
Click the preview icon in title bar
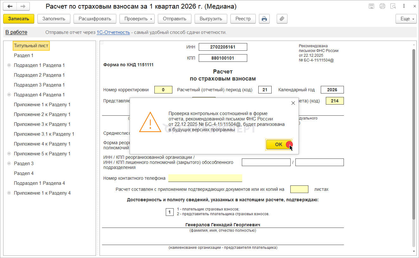pos(393,6)
